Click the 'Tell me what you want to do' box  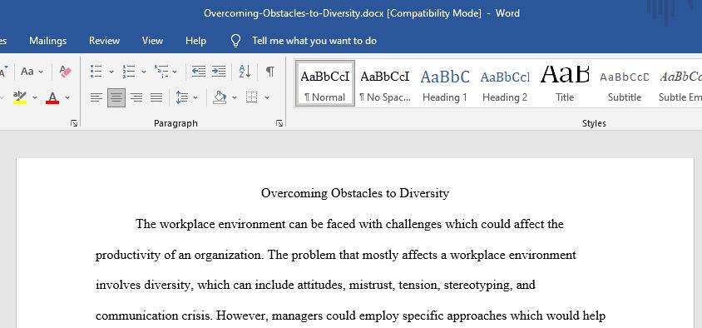click(314, 41)
